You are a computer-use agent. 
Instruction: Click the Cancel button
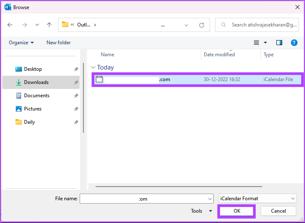pos(278,211)
